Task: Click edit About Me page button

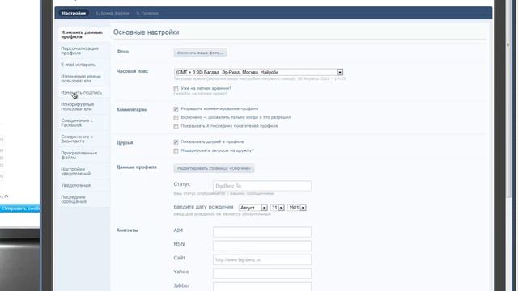Action: point(214,168)
